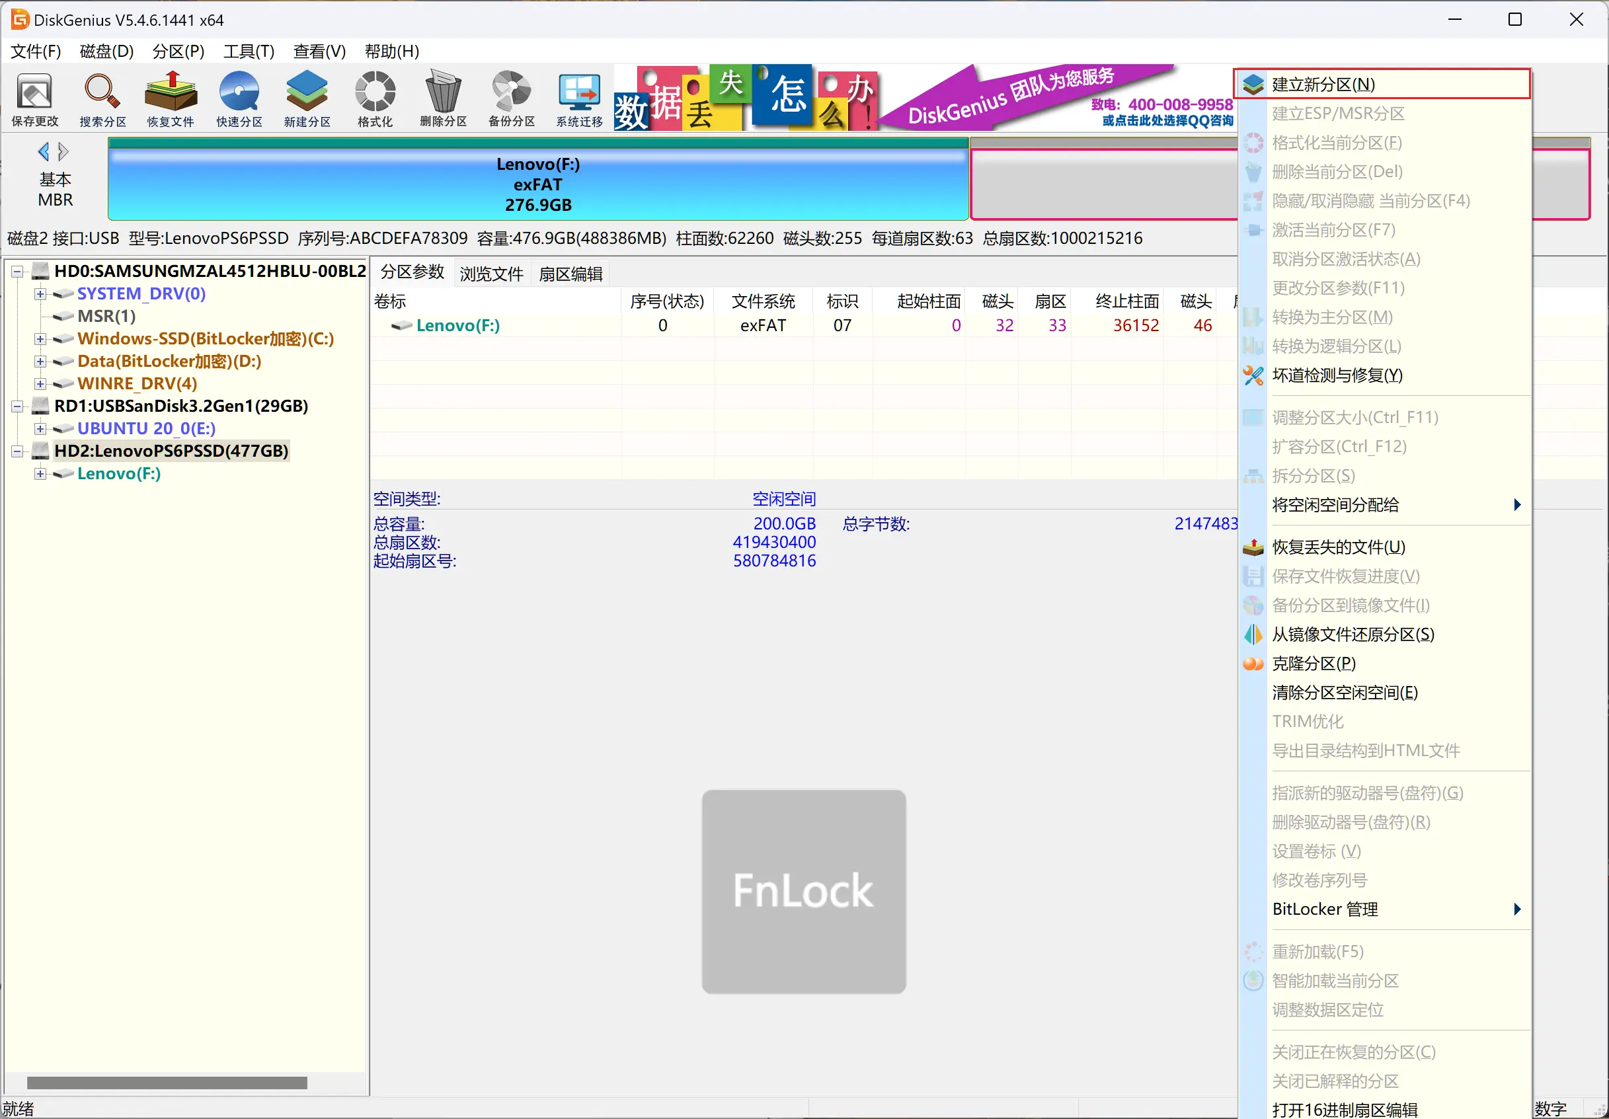Open the 搜索分区 search partition tool
This screenshot has height=1119, width=1609.
tap(103, 100)
